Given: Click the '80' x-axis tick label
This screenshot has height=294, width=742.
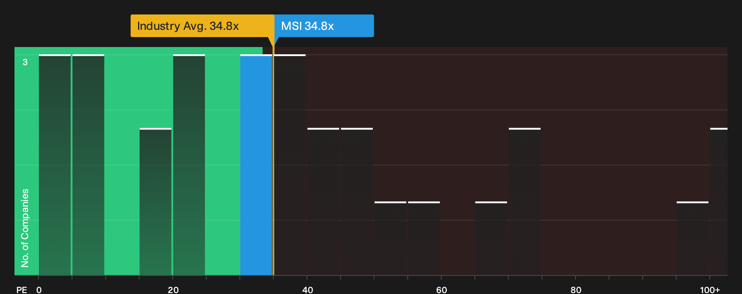Looking at the screenshot, I should coord(576,290).
